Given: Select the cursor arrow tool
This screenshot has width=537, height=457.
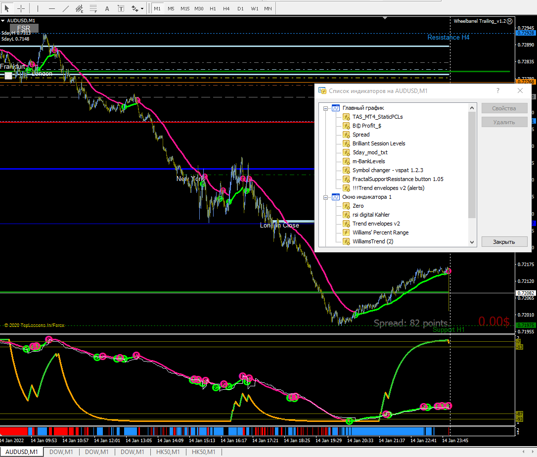Looking at the screenshot, I should pos(7,8).
